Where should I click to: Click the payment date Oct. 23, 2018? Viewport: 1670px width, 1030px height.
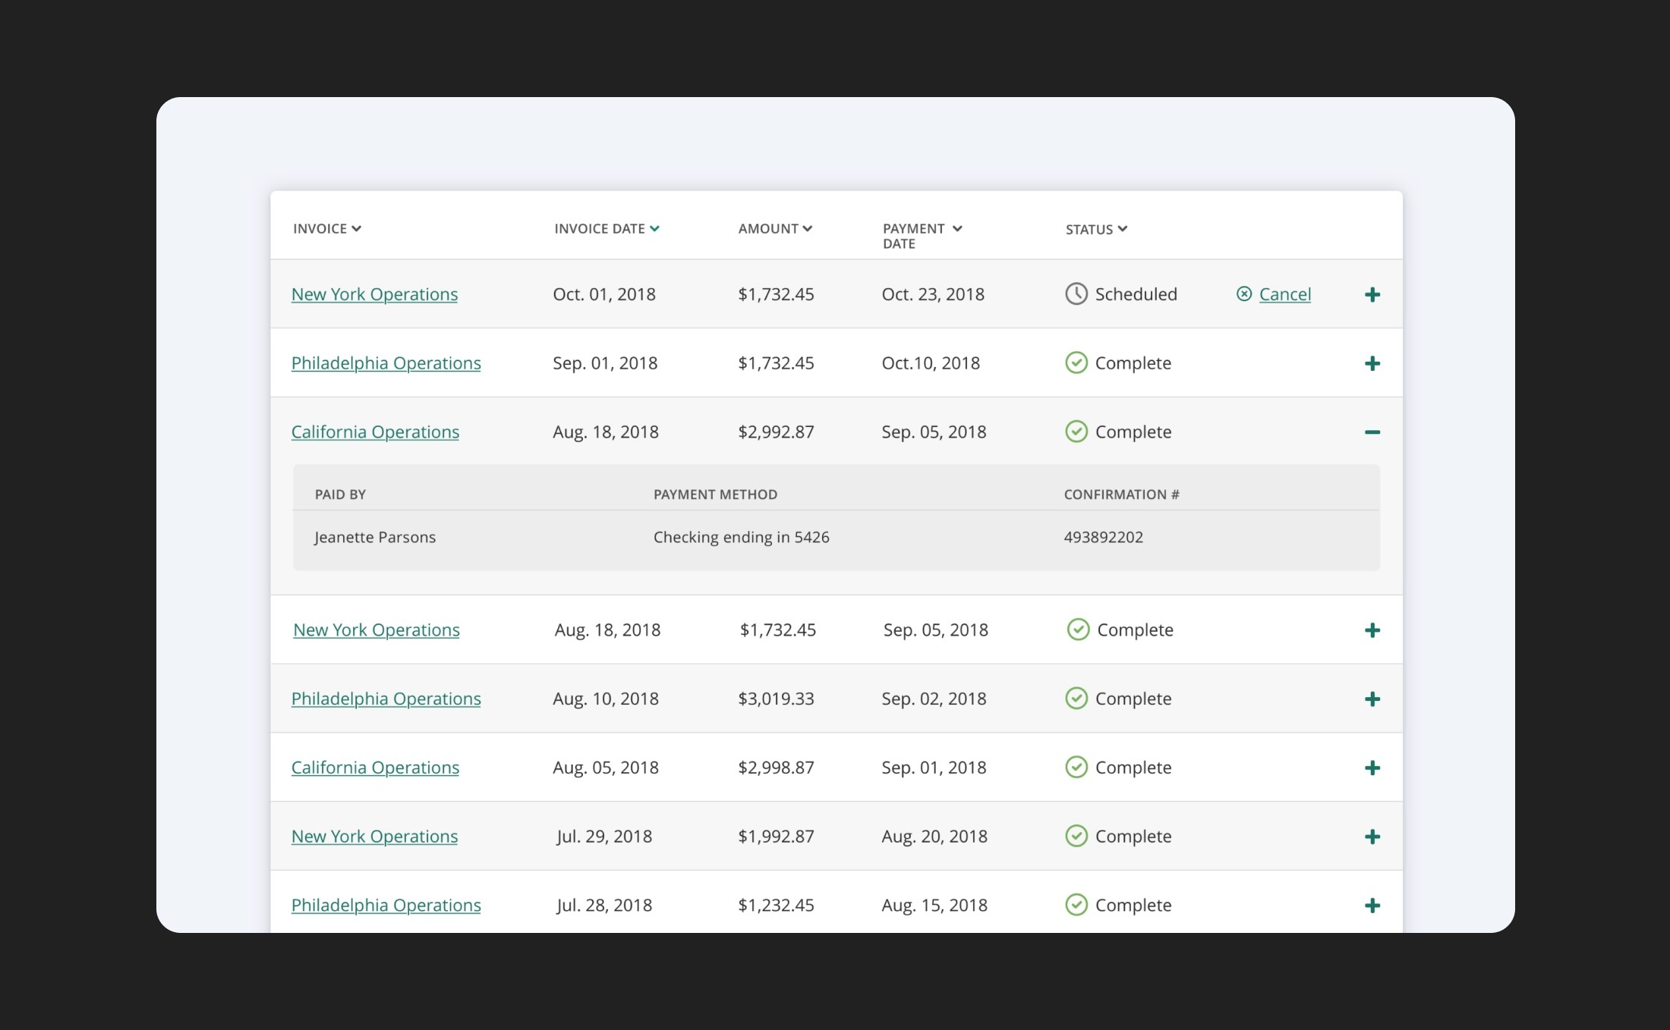point(933,294)
